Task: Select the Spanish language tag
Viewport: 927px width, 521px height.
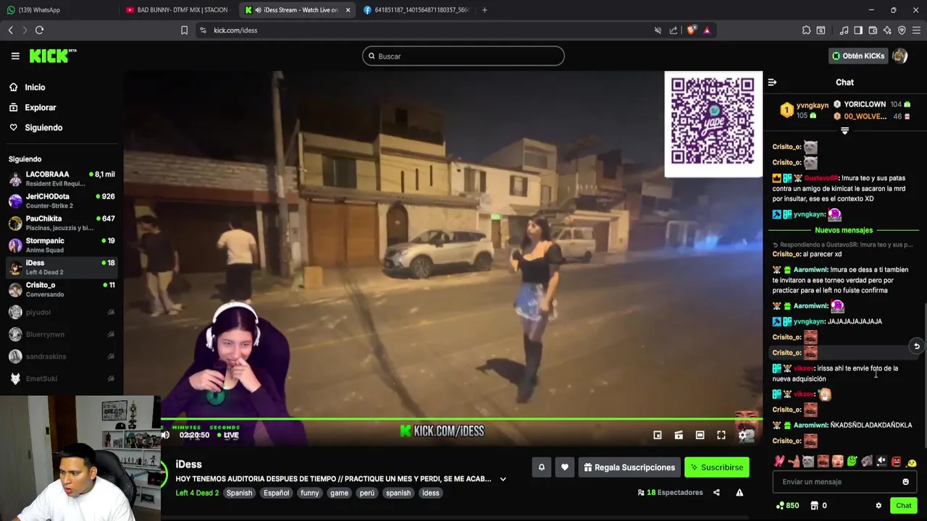Action: (239, 493)
